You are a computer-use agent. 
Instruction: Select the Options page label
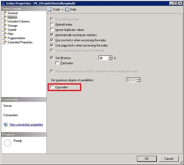[12, 17]
